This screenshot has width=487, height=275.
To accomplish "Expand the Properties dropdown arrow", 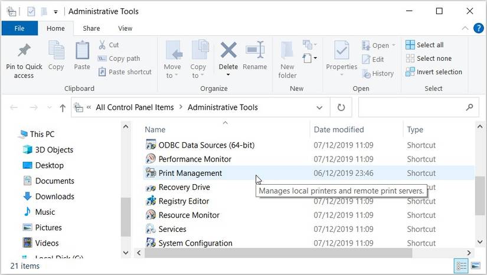I will tap(341, 75).
